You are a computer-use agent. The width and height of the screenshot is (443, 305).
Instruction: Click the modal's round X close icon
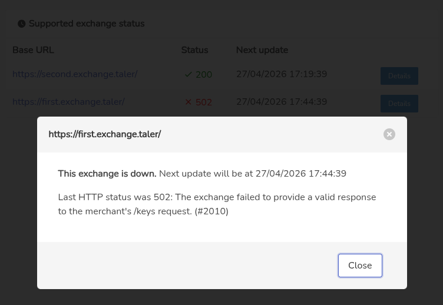click(389, 134)
